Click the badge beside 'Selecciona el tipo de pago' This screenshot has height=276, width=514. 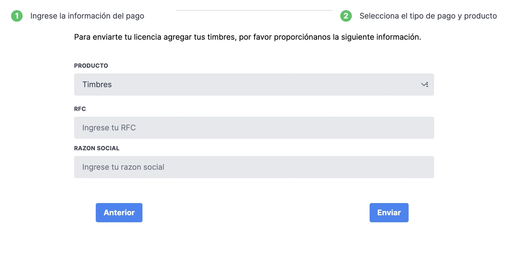point(346,16)
